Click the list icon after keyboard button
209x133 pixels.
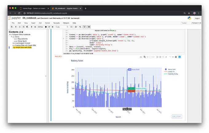point(76,27)
